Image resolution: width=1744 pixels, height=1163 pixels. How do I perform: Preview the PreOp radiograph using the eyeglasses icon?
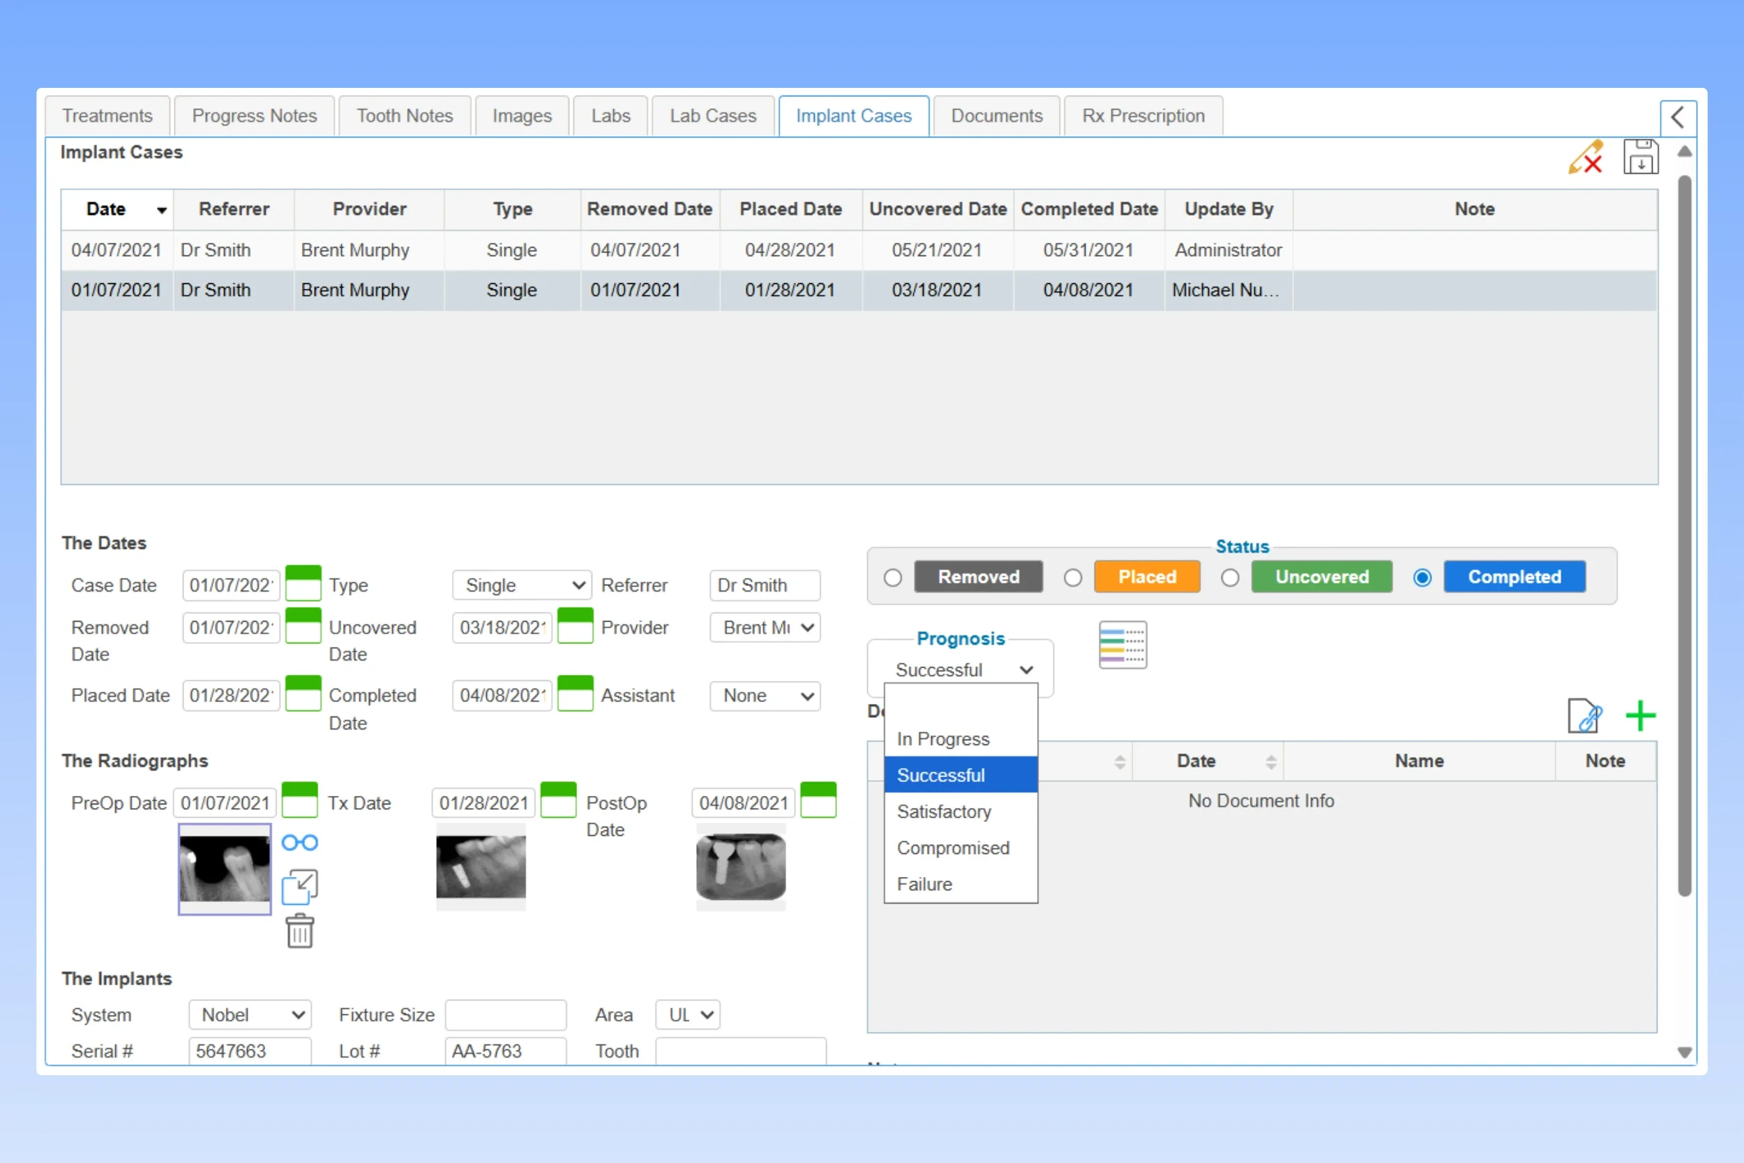pyautogui.click(x=299, y=842)
